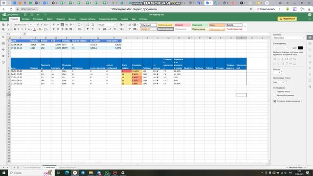Click the filter funnel icon
The image size is (313, 176).
[x=88, y=29]
